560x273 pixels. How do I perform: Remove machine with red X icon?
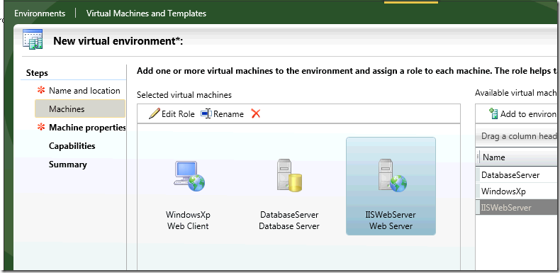(x=256, y=113)
